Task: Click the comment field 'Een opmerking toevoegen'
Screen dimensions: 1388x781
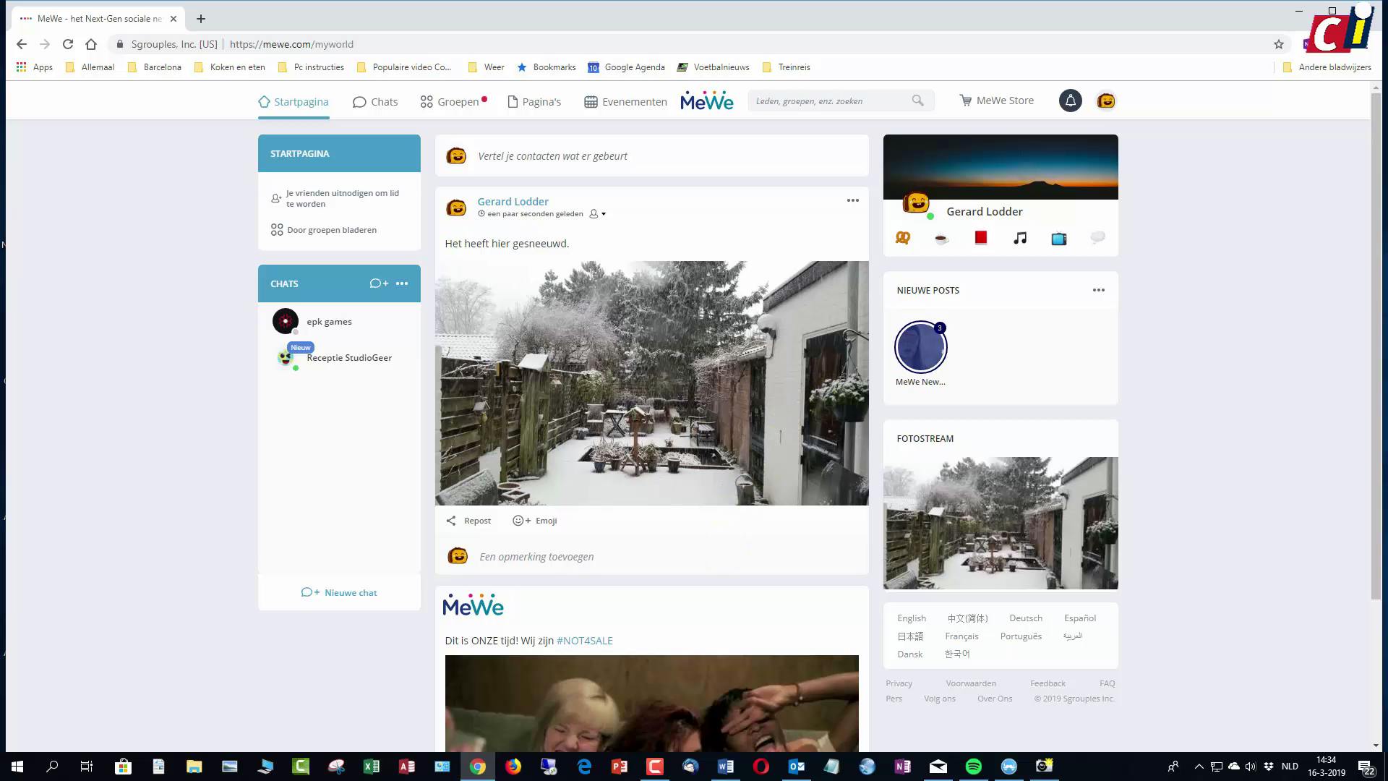Action: tap(536, 557)
